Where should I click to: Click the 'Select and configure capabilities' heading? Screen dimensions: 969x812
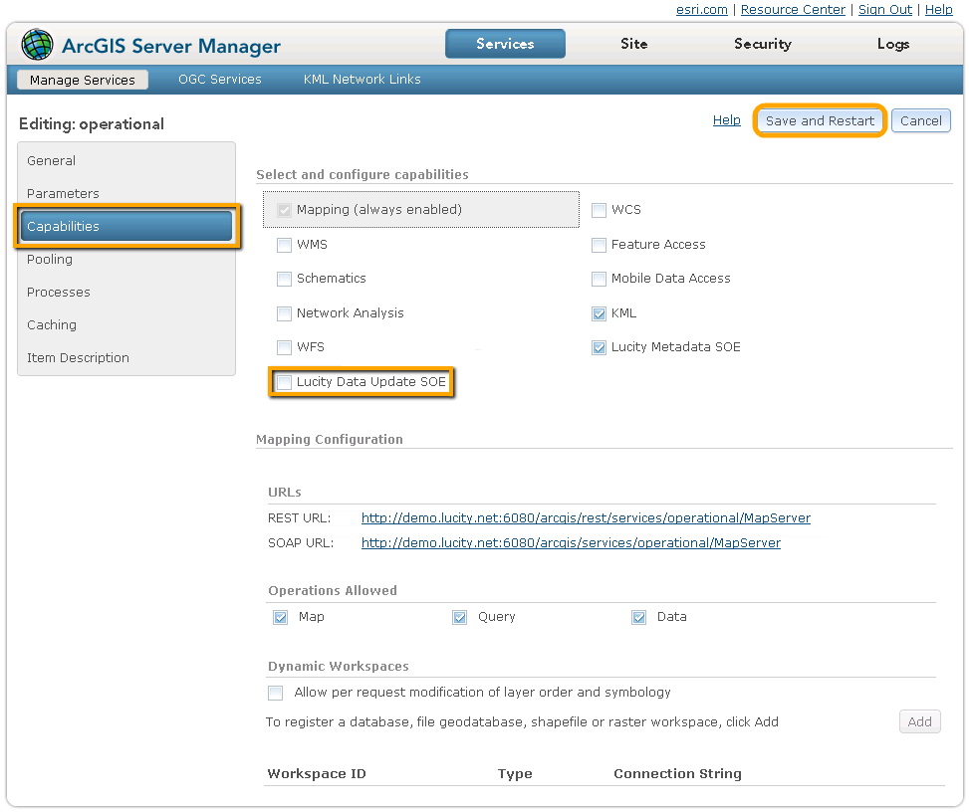(363, 175)
